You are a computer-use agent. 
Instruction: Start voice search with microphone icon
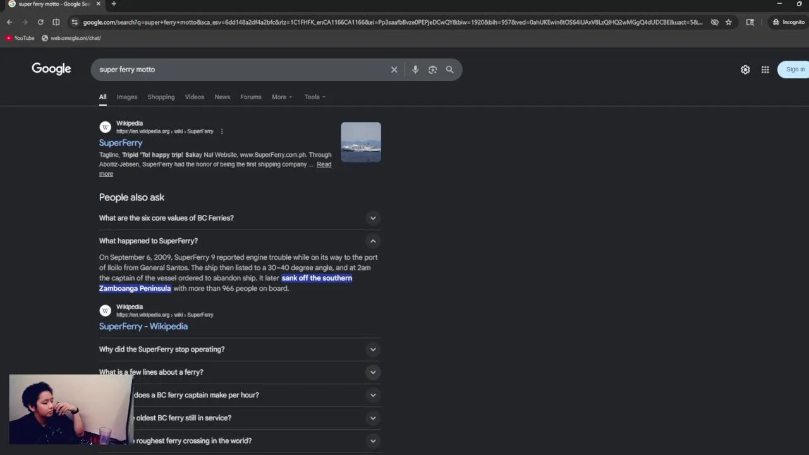coord(415,70)
